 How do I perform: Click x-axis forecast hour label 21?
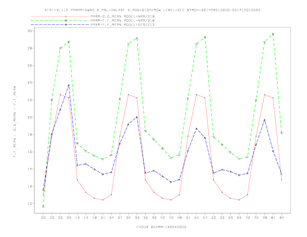point(103,218)
